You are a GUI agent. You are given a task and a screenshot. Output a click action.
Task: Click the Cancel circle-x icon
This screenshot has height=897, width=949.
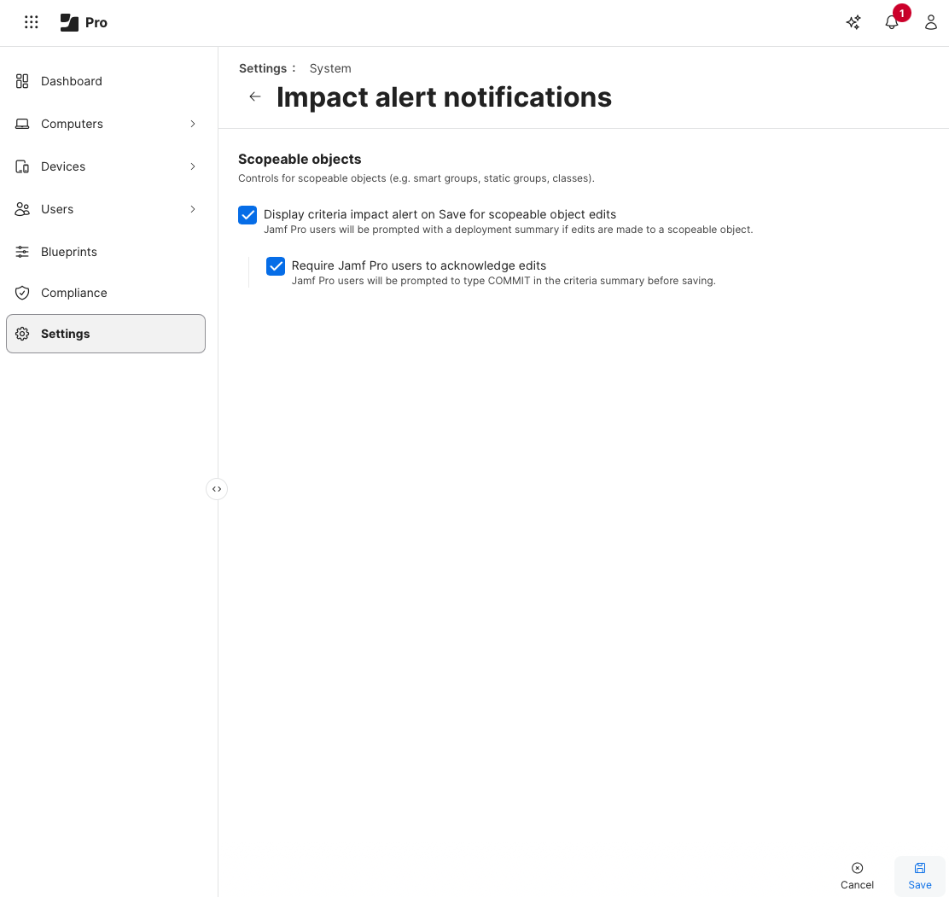click(857, 868)
